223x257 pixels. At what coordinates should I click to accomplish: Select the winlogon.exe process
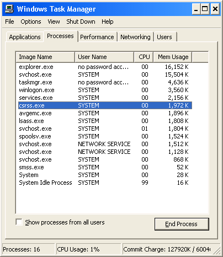point(105,90)
